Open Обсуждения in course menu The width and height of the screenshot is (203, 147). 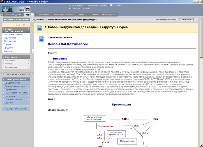pyautogui.click(x=10, y=41)
